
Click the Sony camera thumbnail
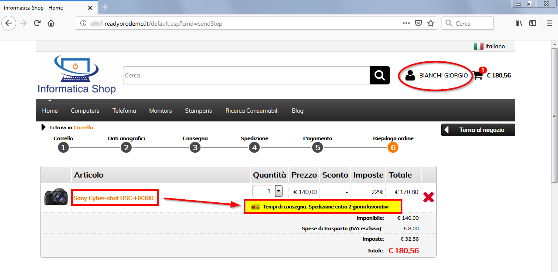[x=56, y=197]
